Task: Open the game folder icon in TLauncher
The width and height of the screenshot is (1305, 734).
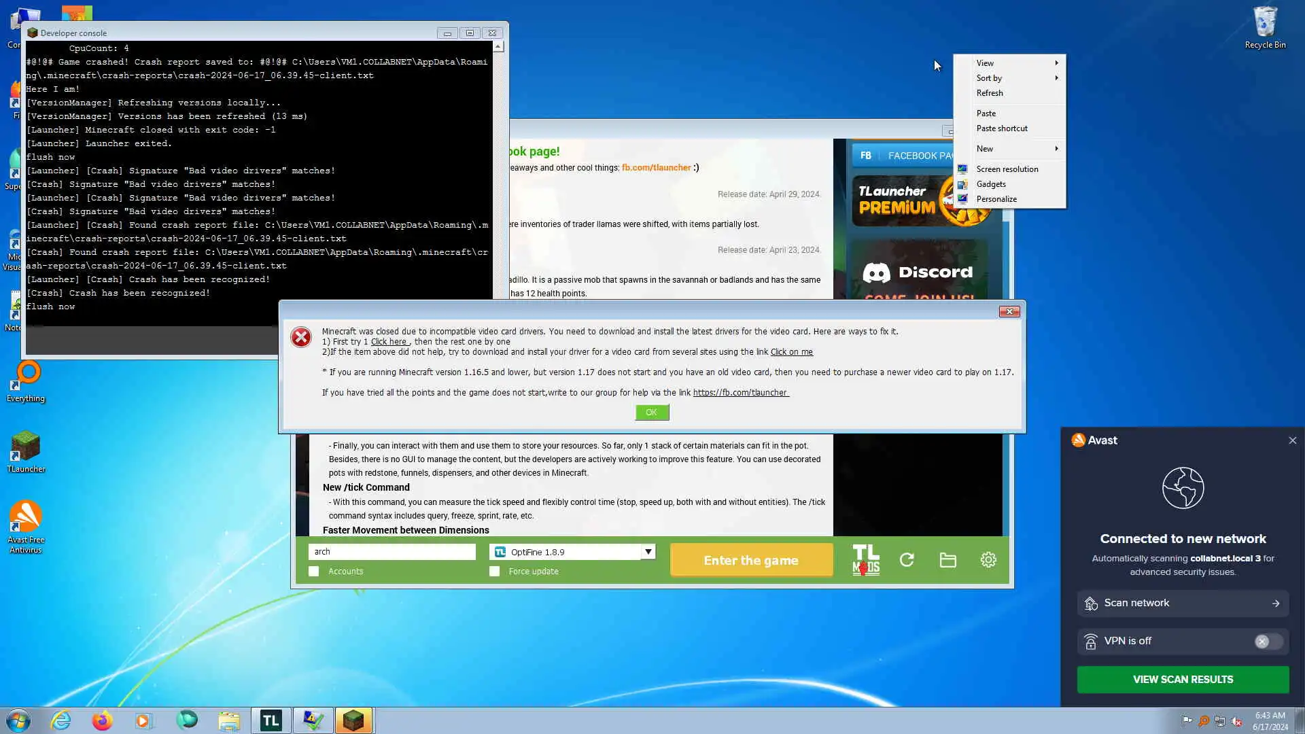Action: coord(947,560)
